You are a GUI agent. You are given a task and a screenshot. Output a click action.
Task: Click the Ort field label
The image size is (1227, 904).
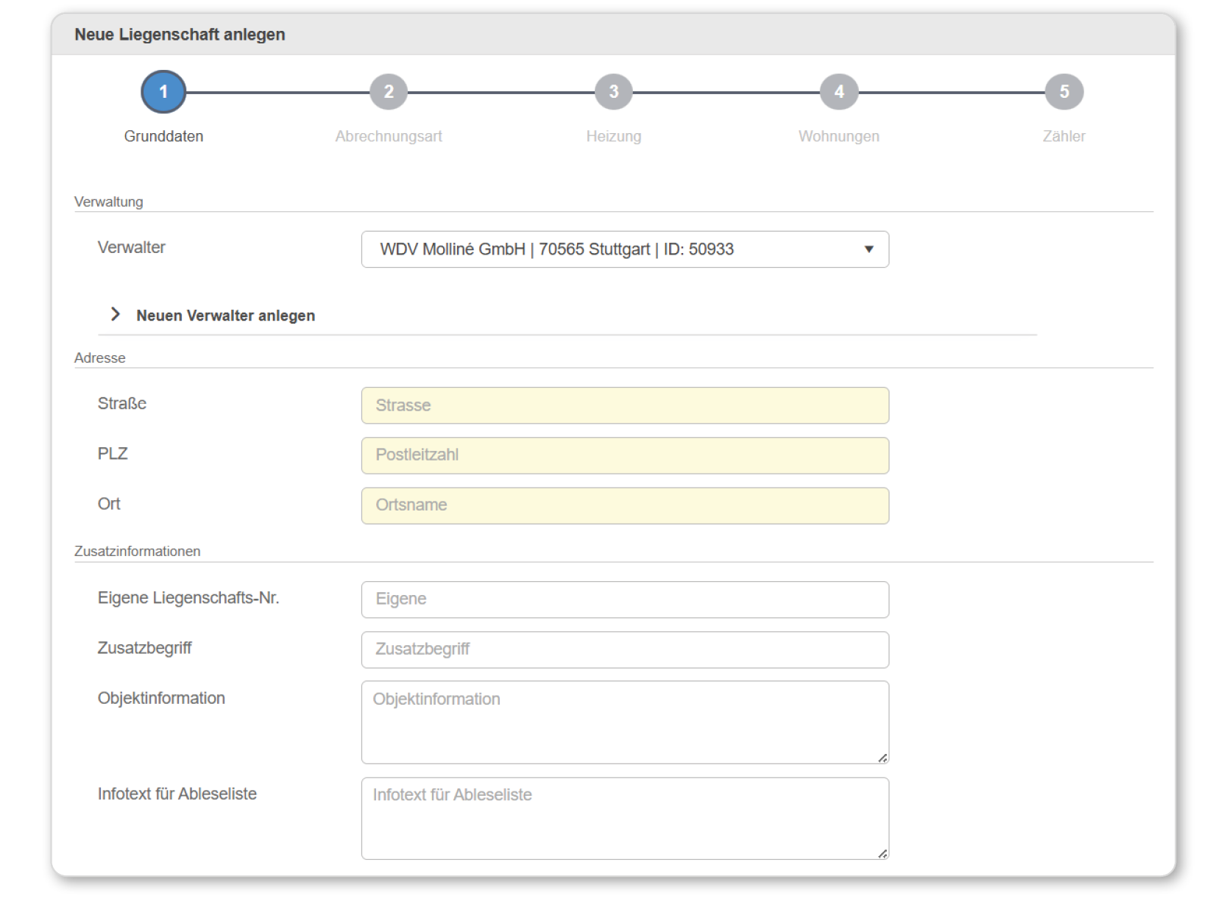[109, 503]
